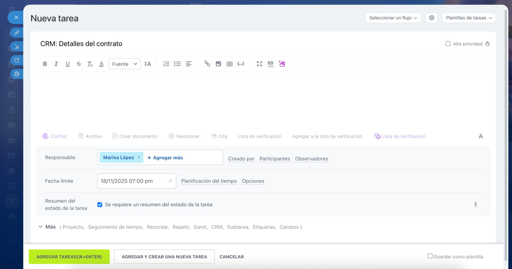Viewport: 512px width, 269px height.
Task: Expand the Más additional options section
Action: point(47,227)
